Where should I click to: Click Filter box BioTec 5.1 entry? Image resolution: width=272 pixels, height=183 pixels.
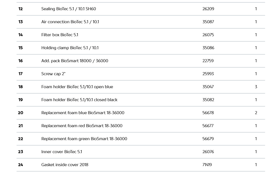tap(60, 35)
